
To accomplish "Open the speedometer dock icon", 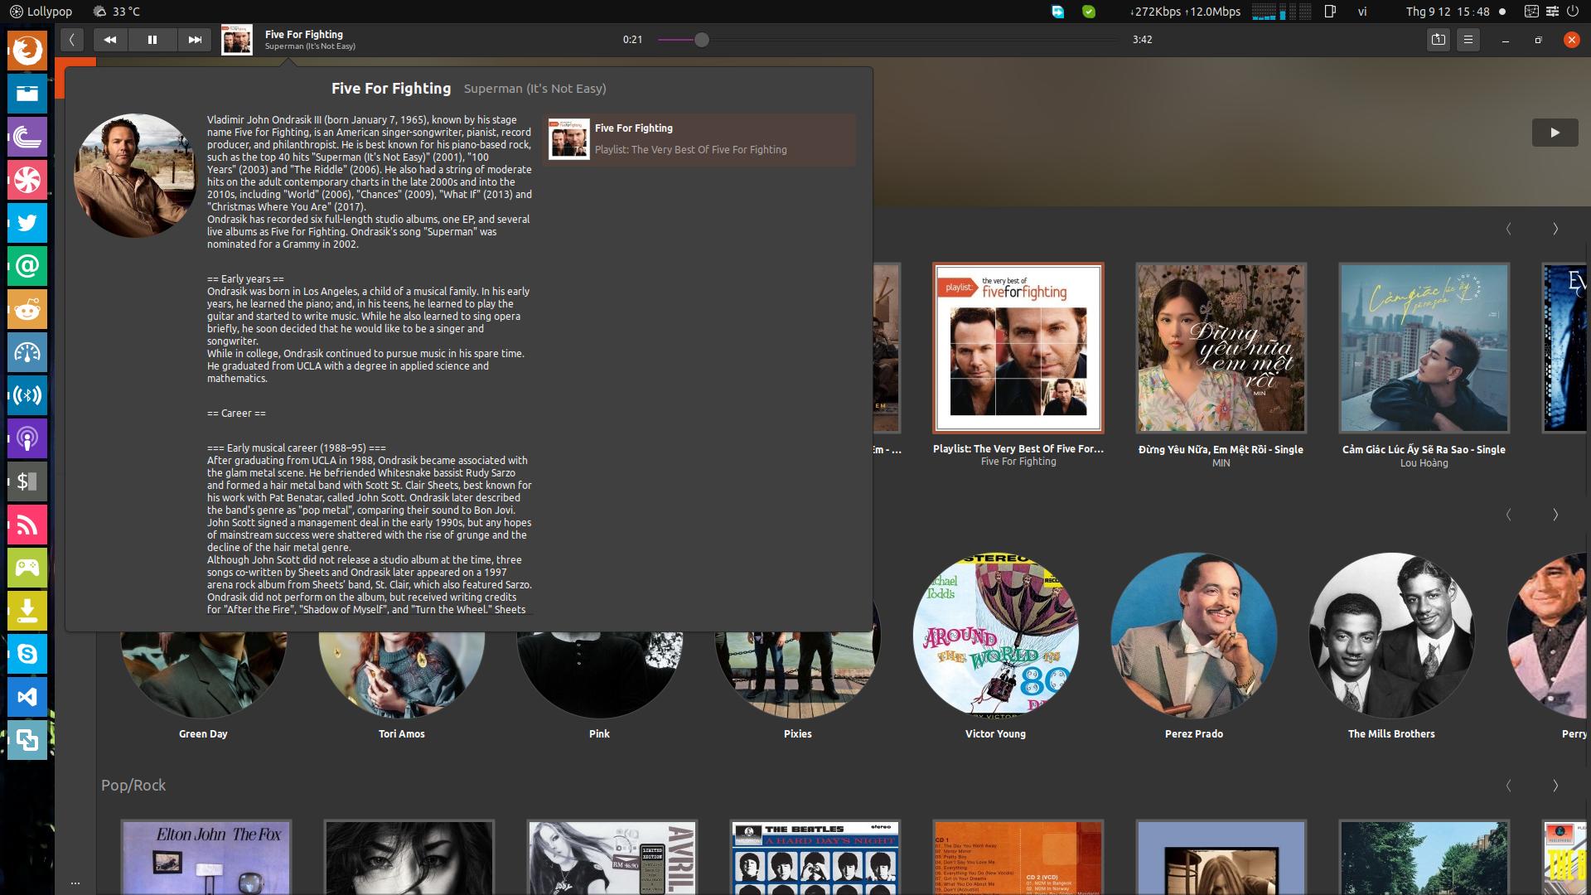I will [x=27, y=352].
